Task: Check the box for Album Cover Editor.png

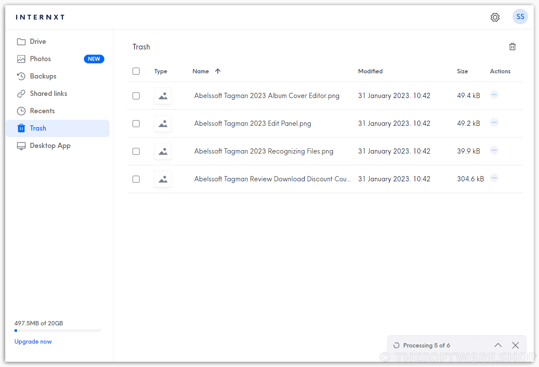Action: 136,96
